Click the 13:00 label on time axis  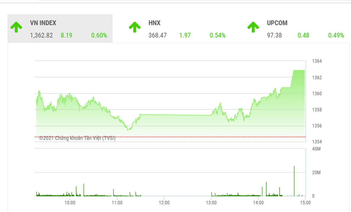211,203
